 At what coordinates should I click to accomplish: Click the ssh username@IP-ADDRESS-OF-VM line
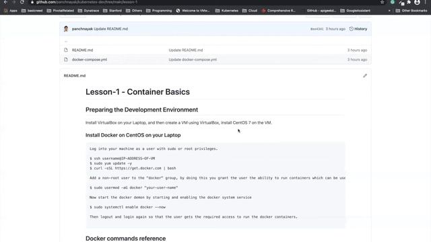123,159
